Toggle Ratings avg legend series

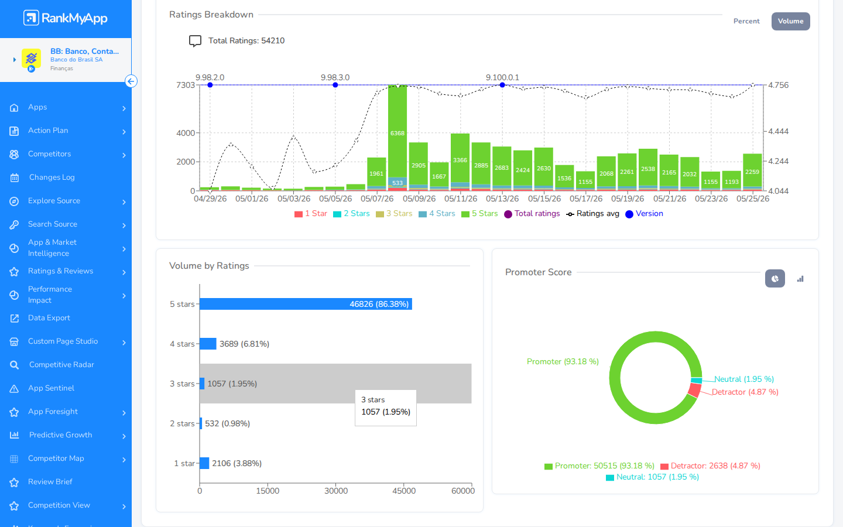tap(592, 214)
